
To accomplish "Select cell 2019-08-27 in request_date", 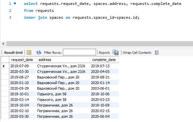I will click(x=23, y=77).
